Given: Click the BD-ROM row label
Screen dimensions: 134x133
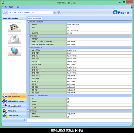Looking at the screenshot, I should (35, 81).
